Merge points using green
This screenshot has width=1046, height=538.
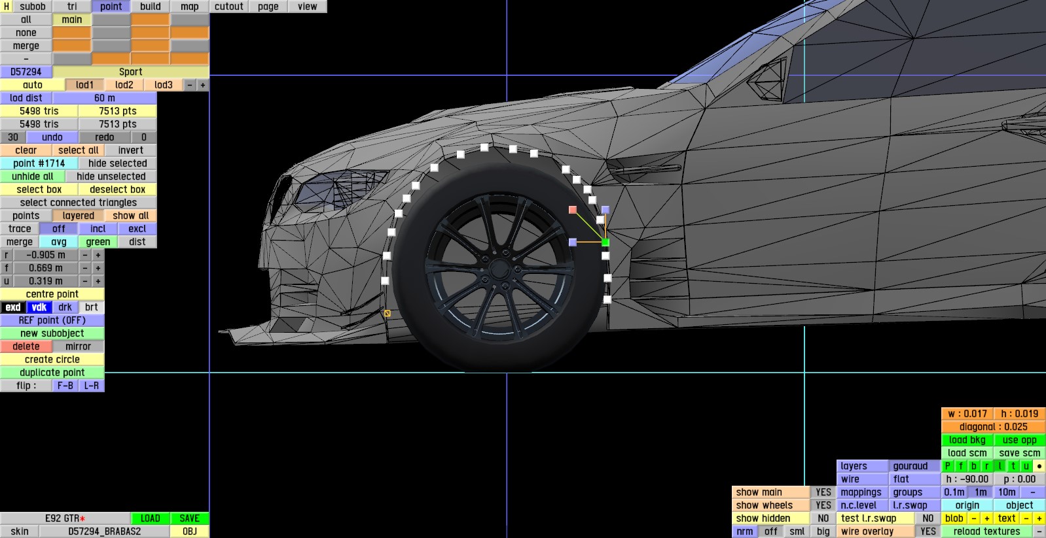point(98,242)
